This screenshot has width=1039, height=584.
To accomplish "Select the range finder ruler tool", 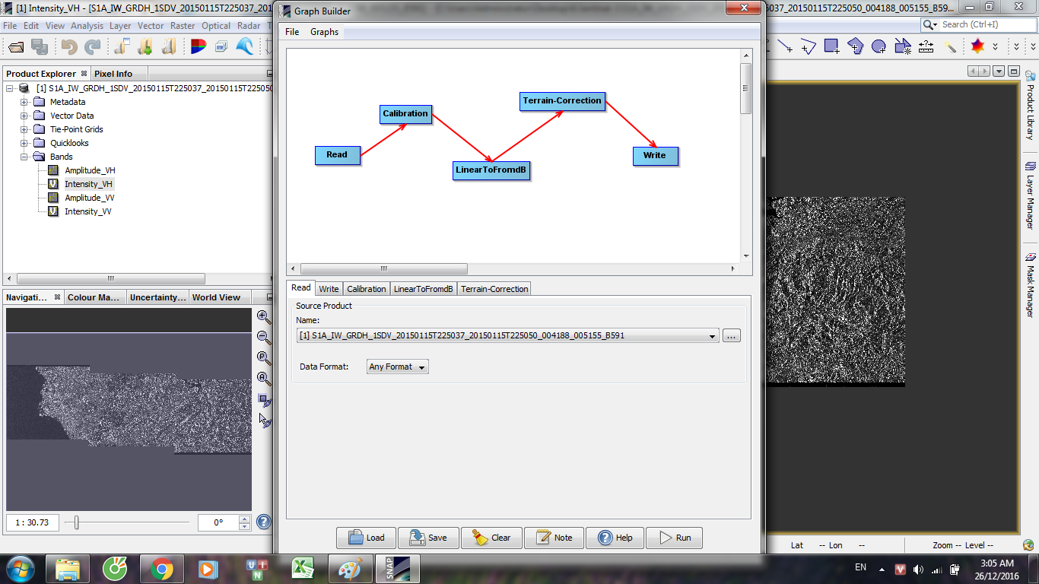I will [x=926, y=46].
